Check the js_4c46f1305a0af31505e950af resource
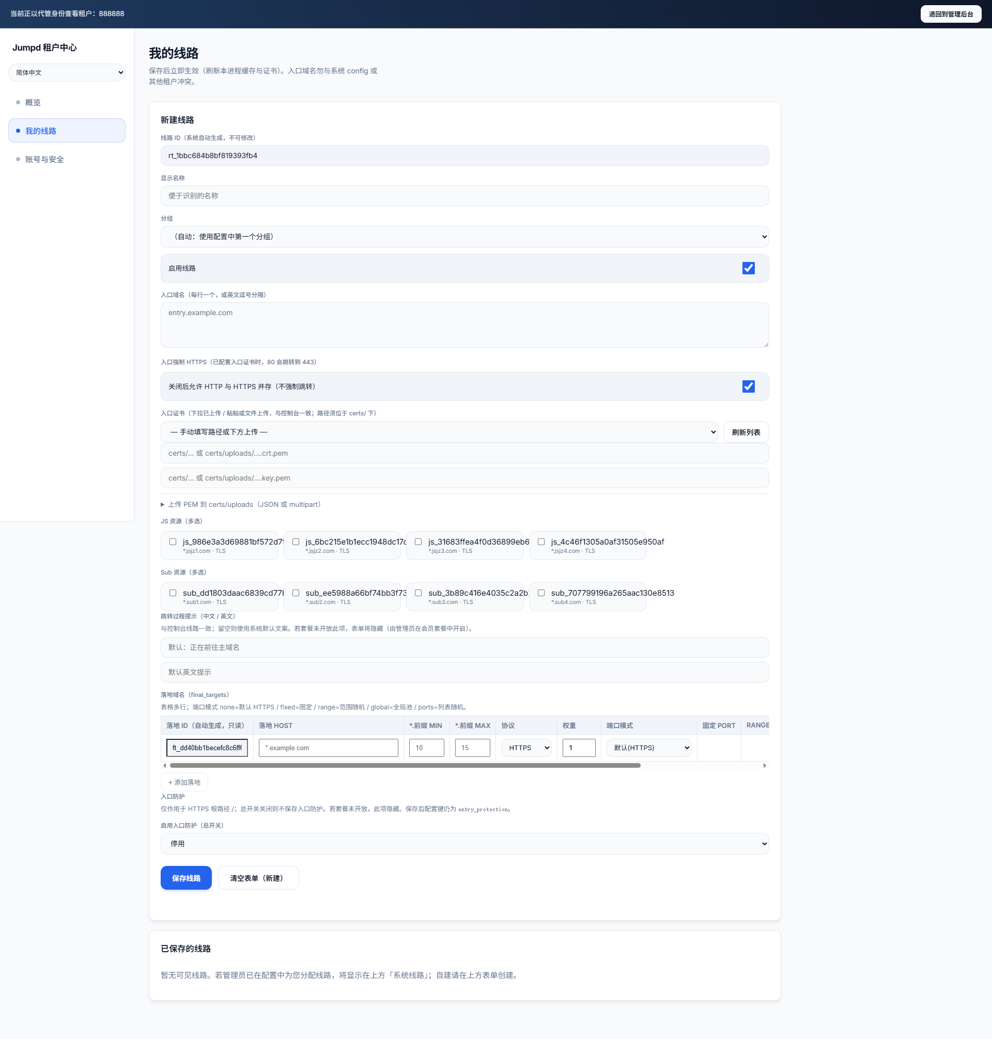Screen dimensions: 992x1039 point(541,541)
